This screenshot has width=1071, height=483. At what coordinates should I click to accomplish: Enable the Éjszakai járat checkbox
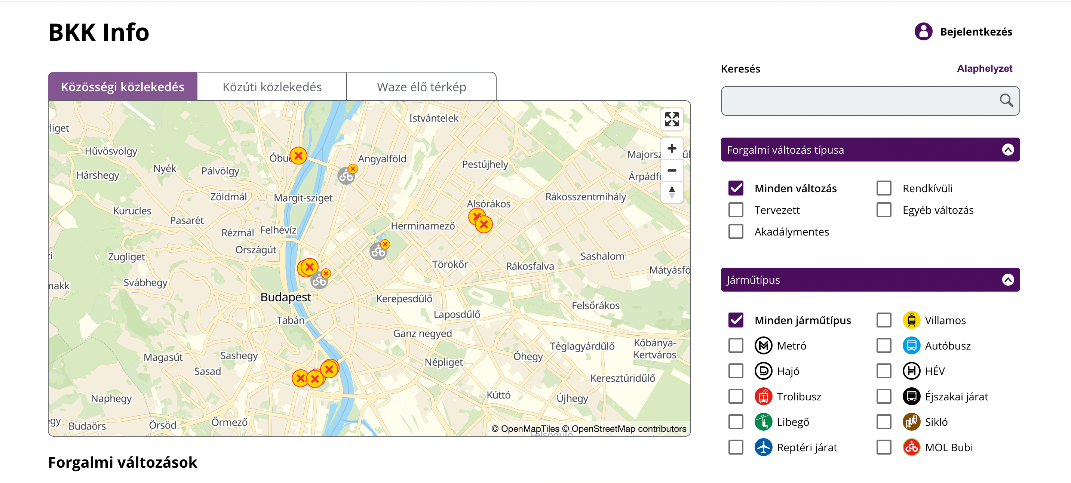[x=884, y=397]
